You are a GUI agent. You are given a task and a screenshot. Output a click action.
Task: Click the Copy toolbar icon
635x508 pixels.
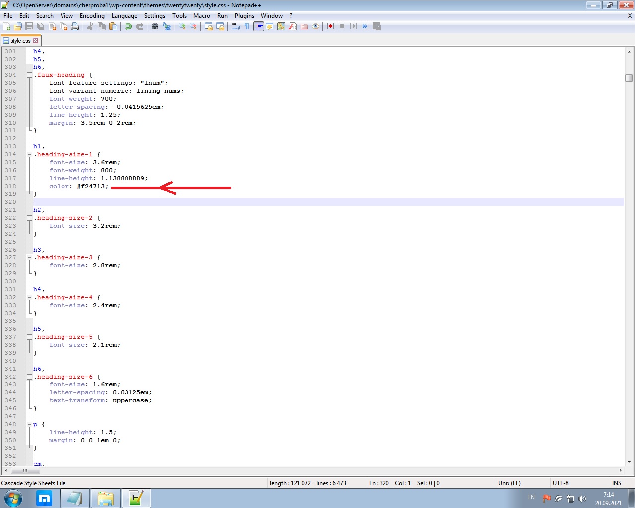[102, 26]
